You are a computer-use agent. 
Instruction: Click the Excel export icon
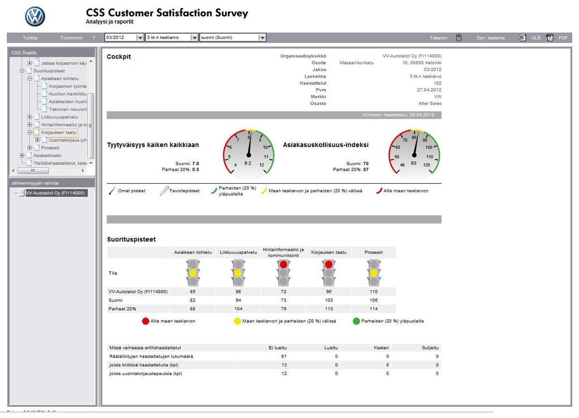(x=522, y=38)
